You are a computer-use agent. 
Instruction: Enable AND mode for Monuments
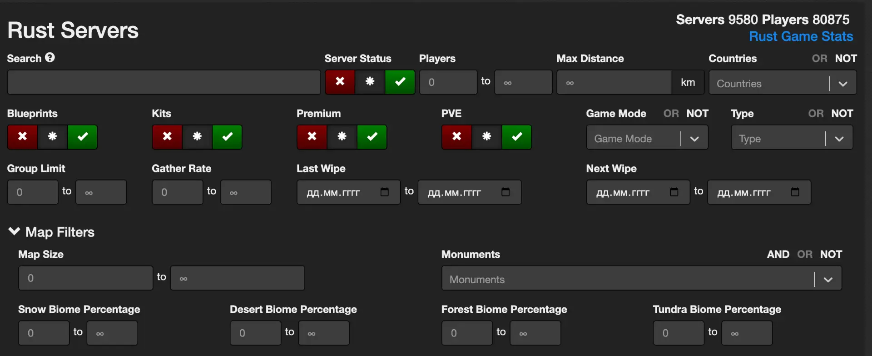point(778,255)
